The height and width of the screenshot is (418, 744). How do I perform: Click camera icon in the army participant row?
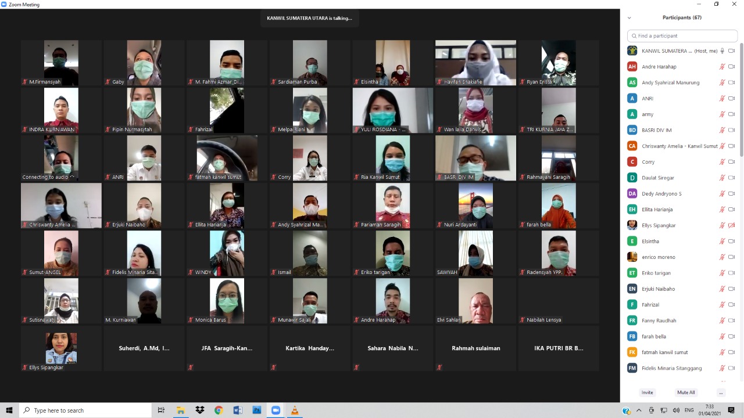click(732, 114)
